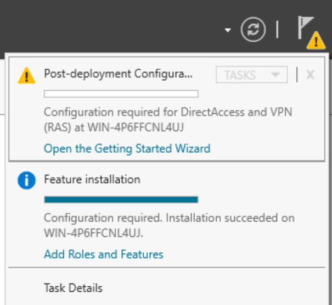The height and width of the screenshot is (305, 332).
Task: Click the DirectAccess and VPN description text
Action: pyautogui.click(x=168, y=119)
